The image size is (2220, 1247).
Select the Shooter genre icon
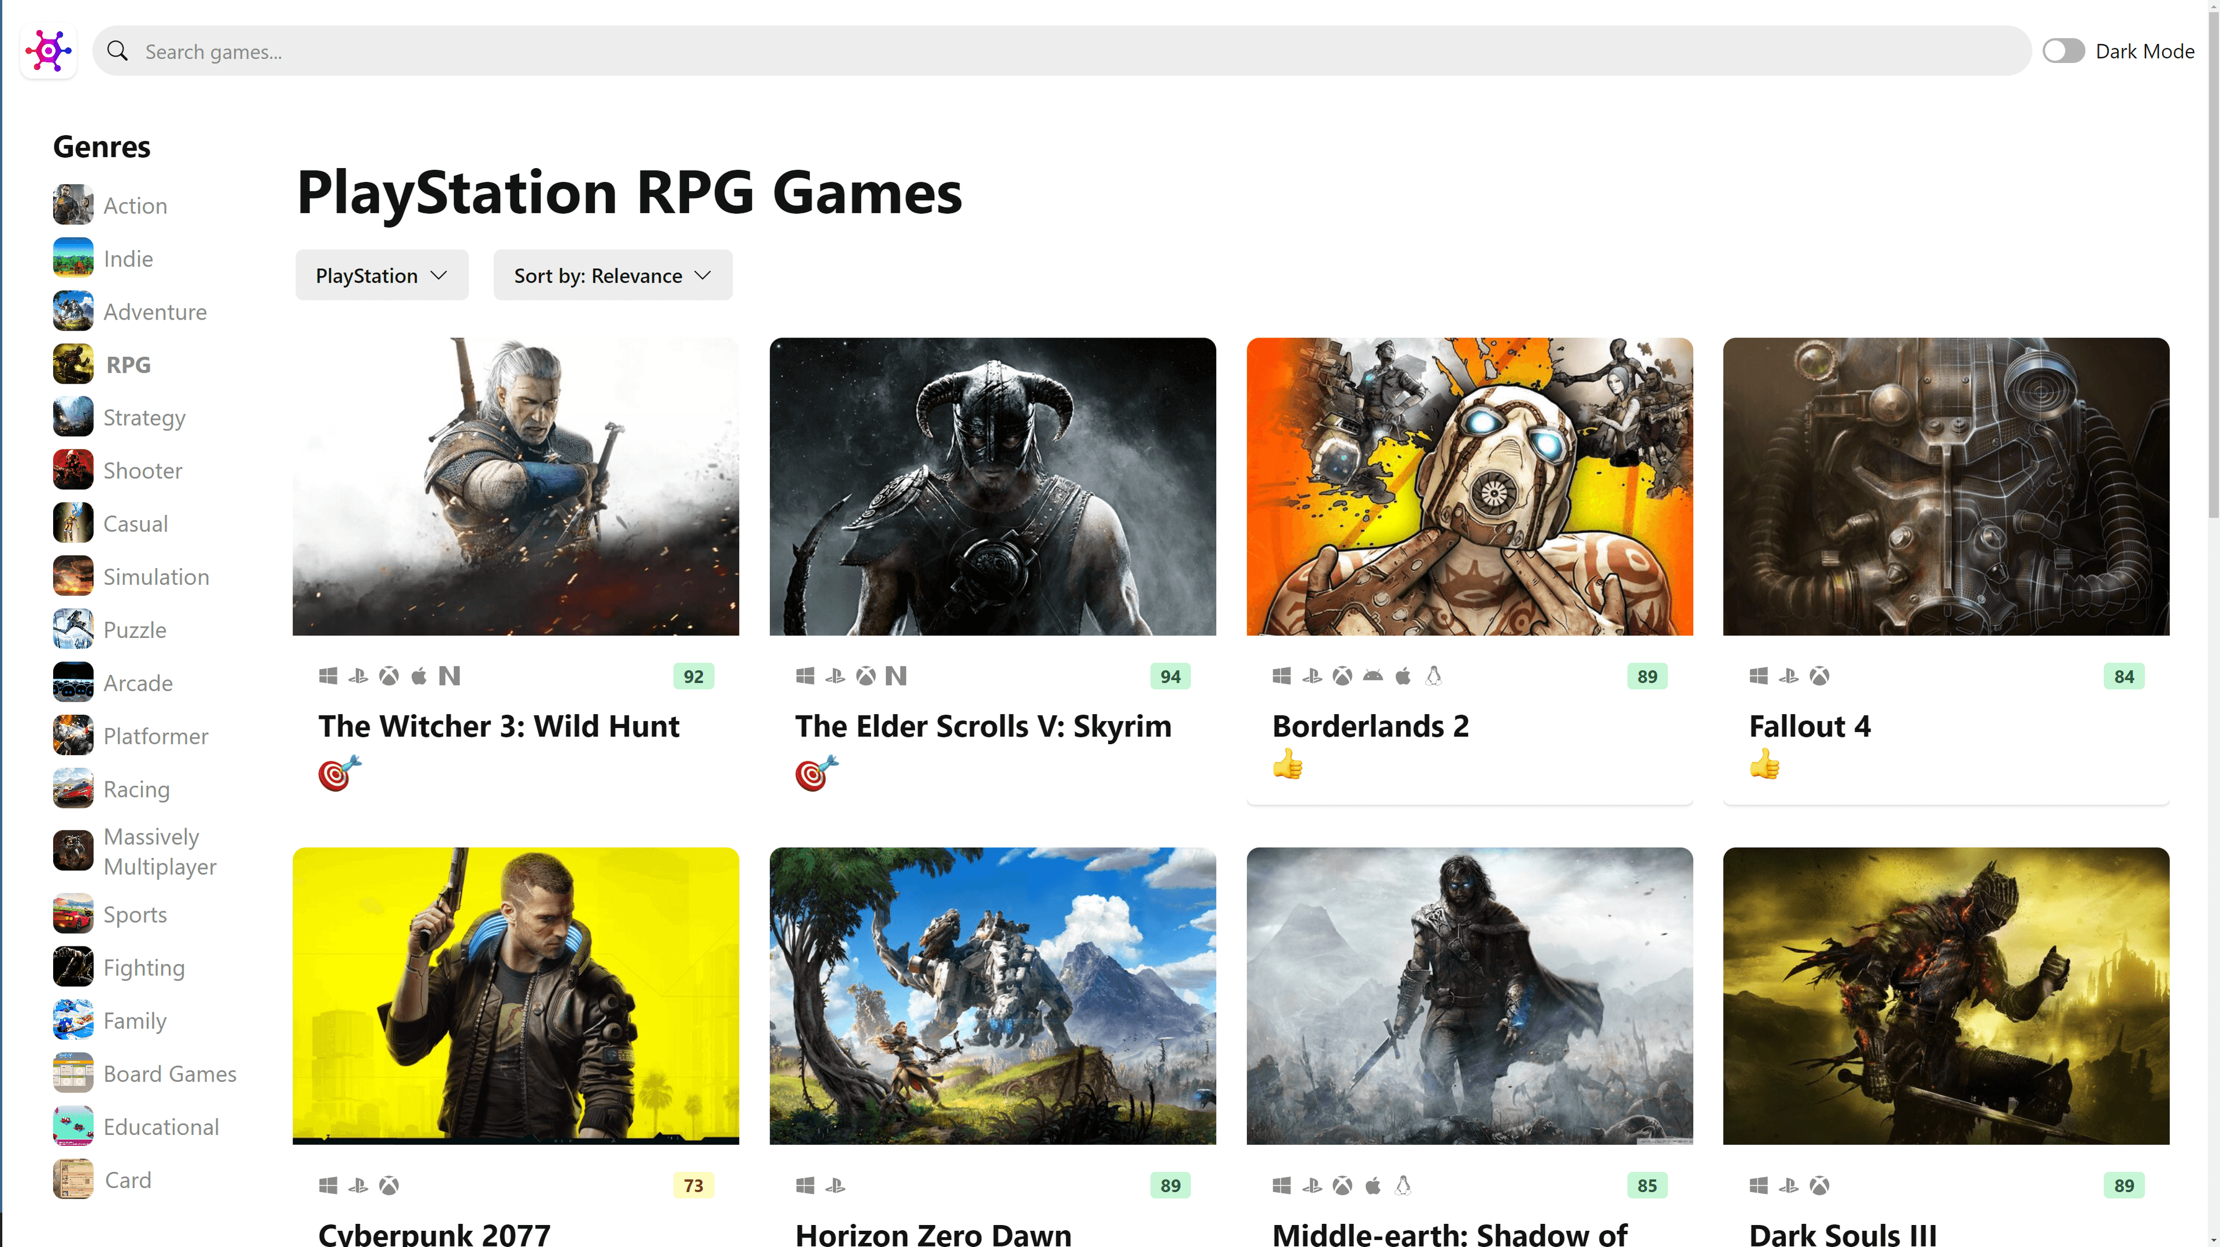(x=73, y=470)
